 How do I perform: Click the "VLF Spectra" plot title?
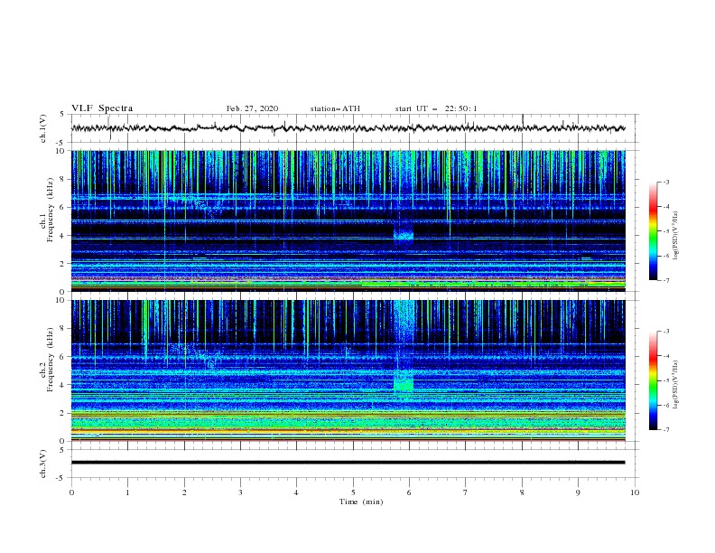102,108
